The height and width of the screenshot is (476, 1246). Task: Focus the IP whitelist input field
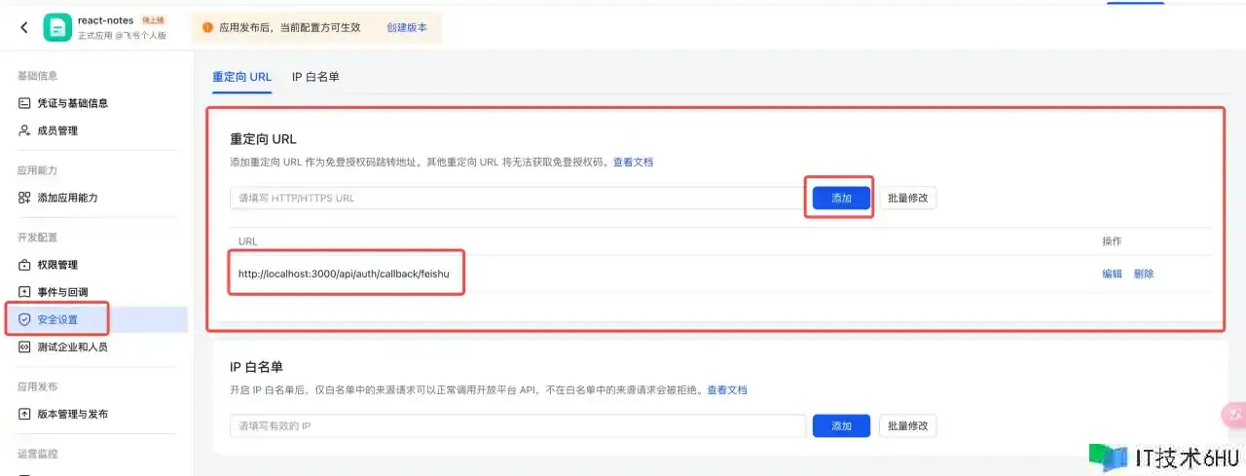click(x=517, y=426)
